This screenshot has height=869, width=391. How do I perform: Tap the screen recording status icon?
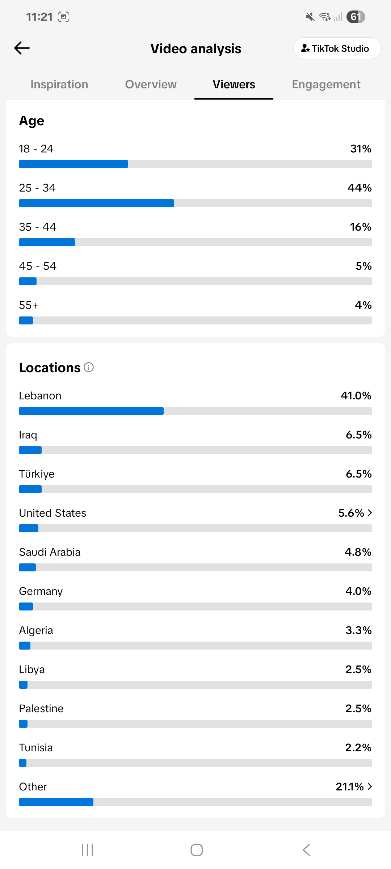64,17
